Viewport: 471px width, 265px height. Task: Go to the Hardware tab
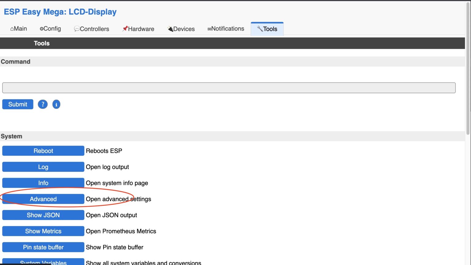138,29
